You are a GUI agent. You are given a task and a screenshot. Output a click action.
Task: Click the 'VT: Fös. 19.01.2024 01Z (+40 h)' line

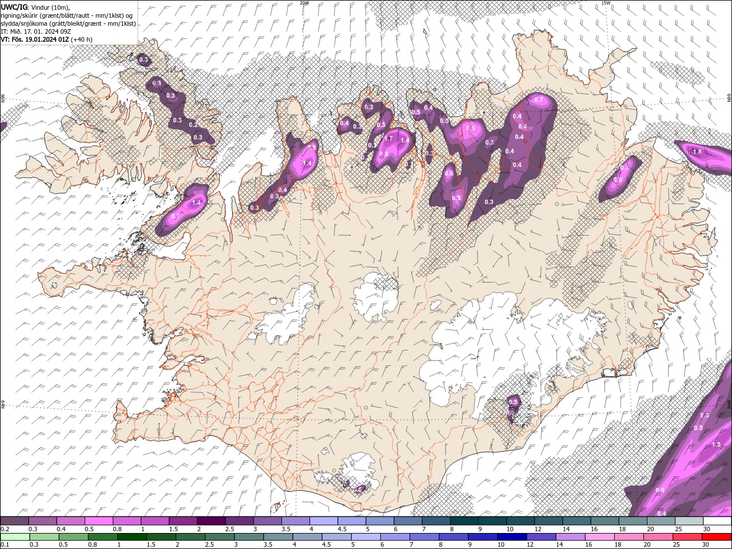[46, 39]
